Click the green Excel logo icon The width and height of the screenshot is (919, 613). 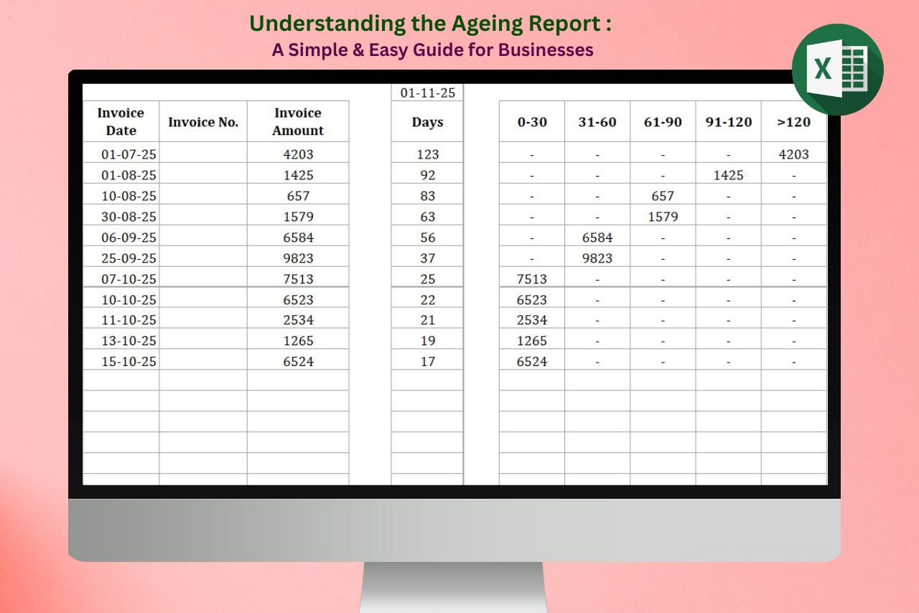coord(837,70)
